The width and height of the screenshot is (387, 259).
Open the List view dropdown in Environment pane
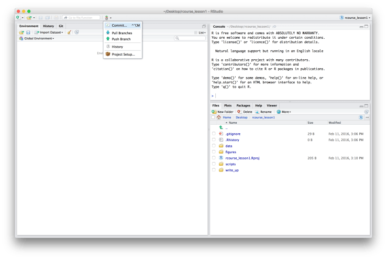pyautogui.click(x=200, y=33)
